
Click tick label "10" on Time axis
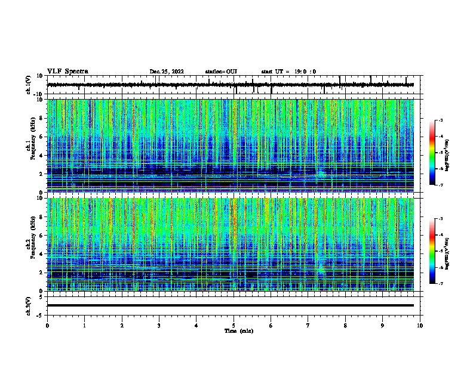pyautogui.click(x=420, y=326)
